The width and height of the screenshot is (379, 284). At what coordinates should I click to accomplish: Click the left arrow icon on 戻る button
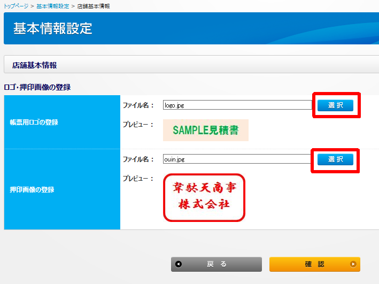[179, 264]
